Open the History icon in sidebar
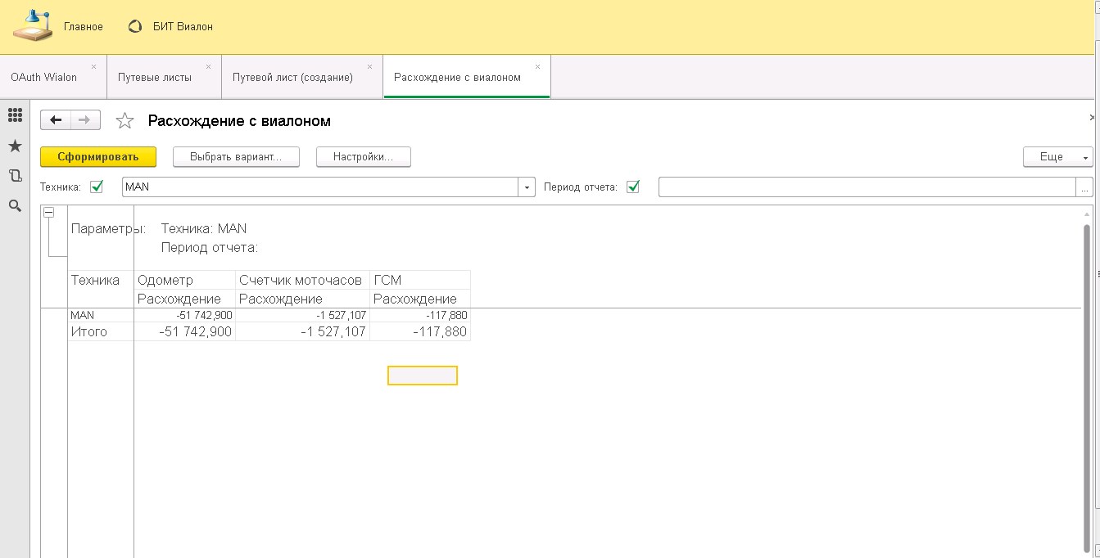Image resolution: width=1100 pixels, height=558 pixels. [x=15, y=176]
